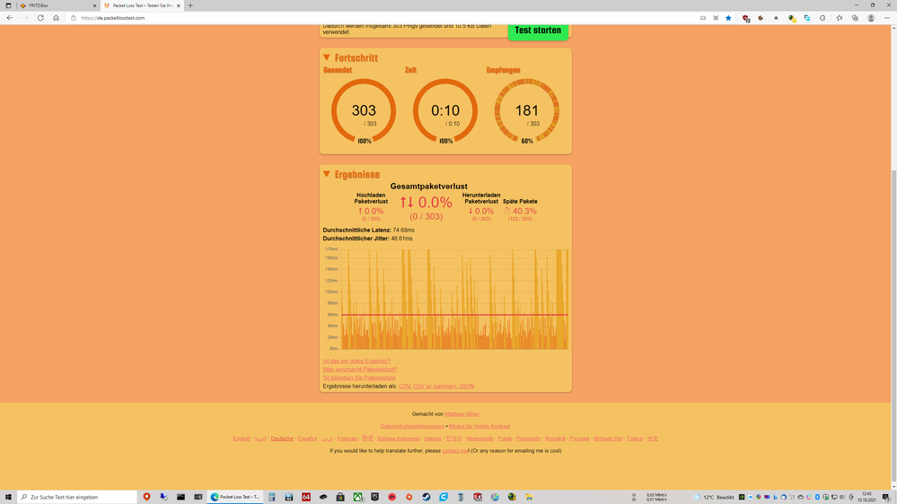Switch site language to Bahasa Indonesia
The height and width of the screenshot is (504, 897).
[398, 439]
